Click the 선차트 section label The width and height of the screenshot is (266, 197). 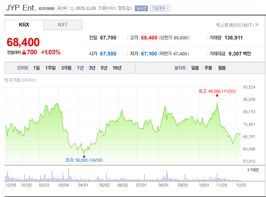tap(23, 68)
